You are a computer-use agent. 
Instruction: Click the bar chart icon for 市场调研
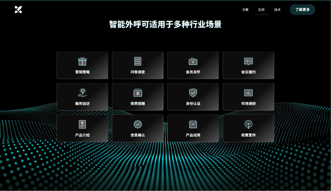click(x=248, y=92)
